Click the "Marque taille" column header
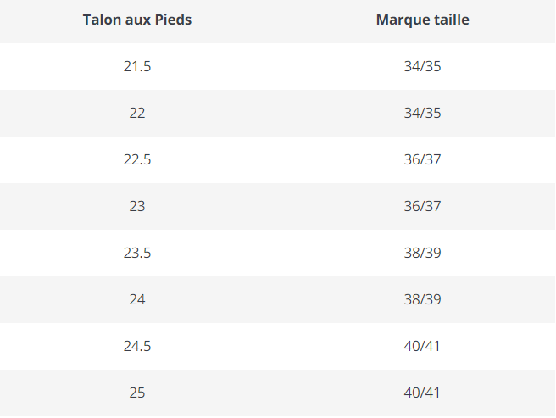Screen dimensions: 556x418 point(422,20)
